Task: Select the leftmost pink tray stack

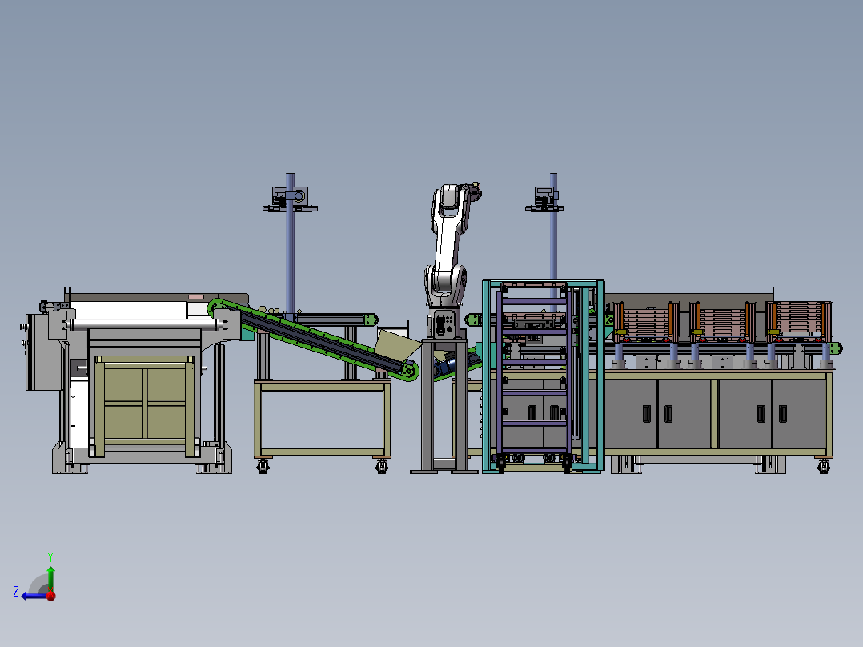Action: (x=645, y=322)
